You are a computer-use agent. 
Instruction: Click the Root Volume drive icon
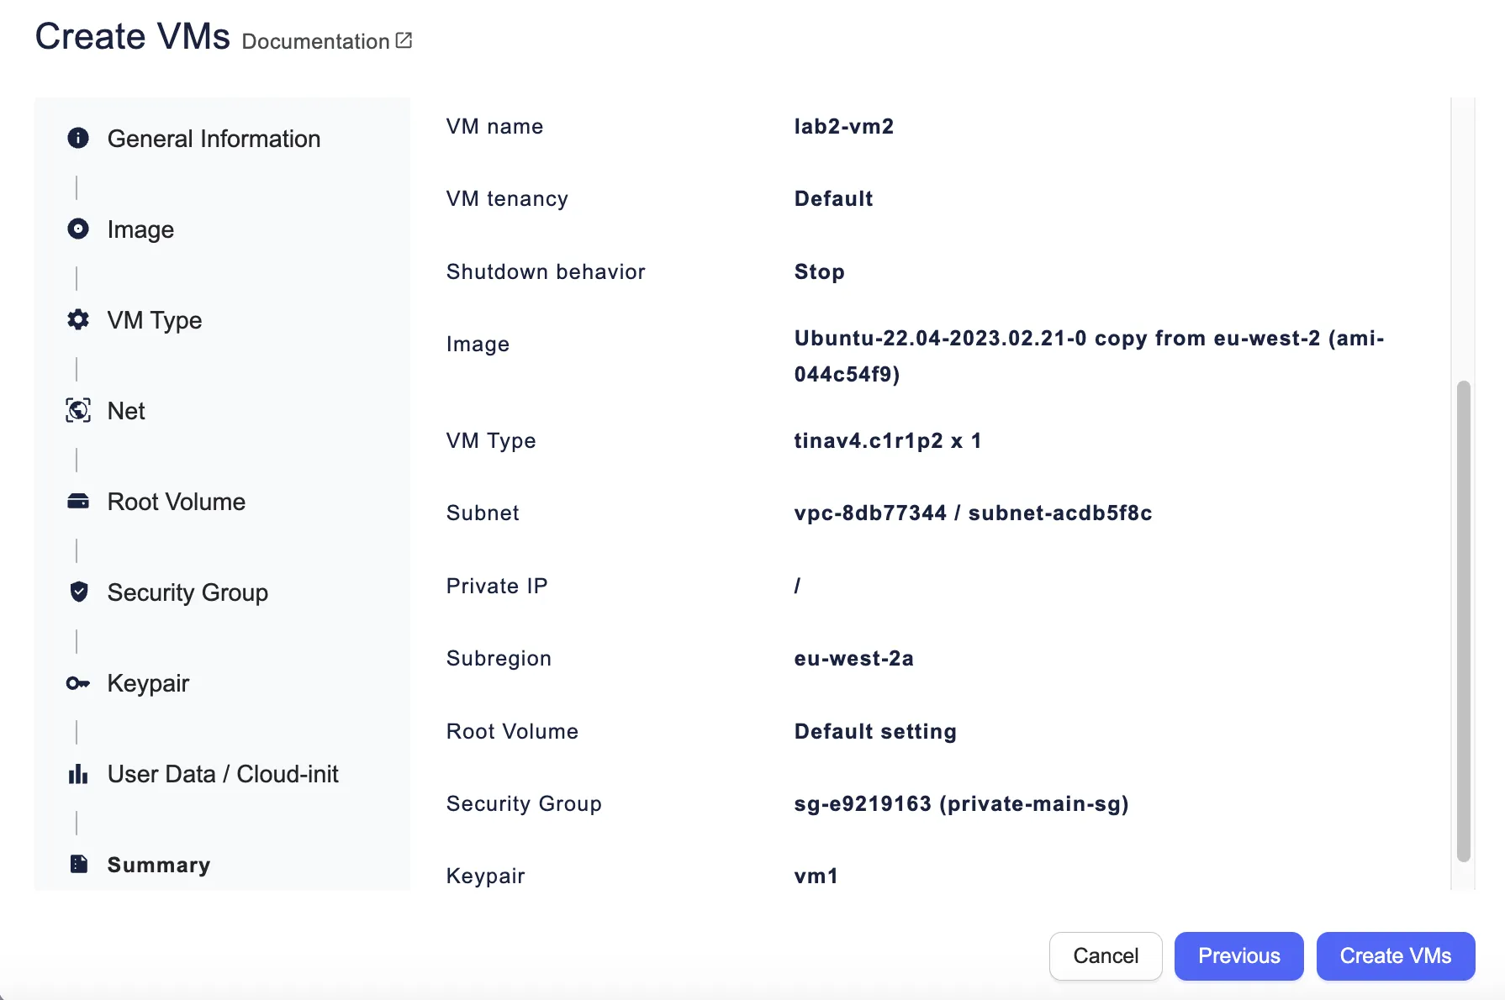78,502
